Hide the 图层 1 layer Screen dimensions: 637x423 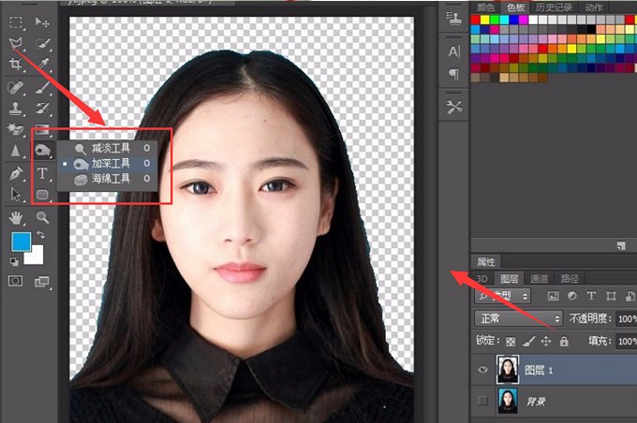(482, 370)
